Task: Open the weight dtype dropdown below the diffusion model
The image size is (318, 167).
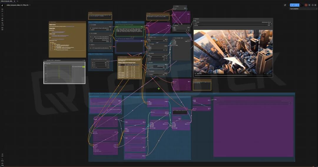Action: (100, 30)
